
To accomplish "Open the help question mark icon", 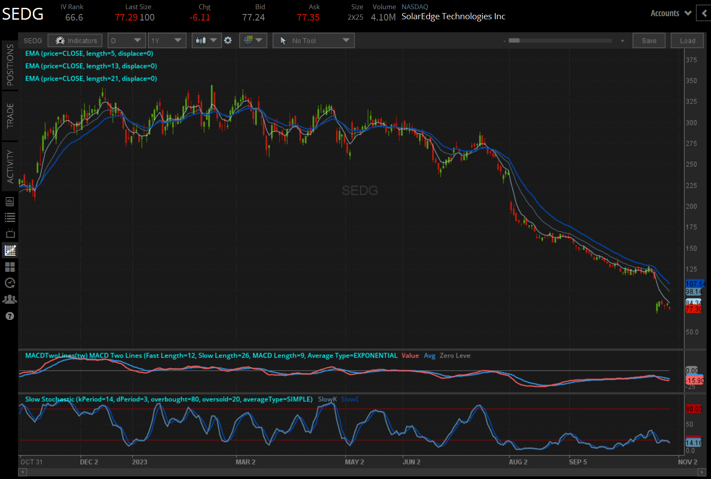I will pyautogui.click(x=10, y=316).
